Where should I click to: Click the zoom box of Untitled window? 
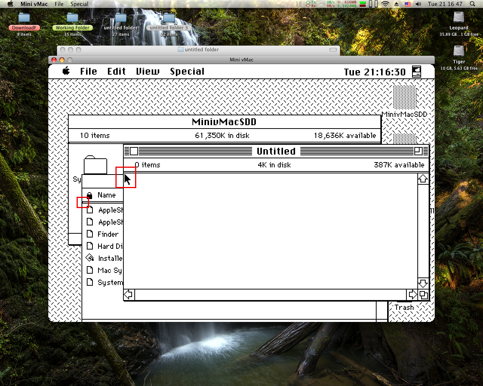click(x=418, y=151)
